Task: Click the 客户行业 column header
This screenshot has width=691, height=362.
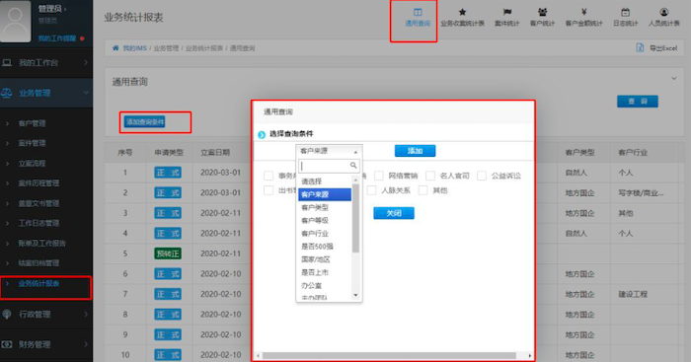Action: pos(633,152)
